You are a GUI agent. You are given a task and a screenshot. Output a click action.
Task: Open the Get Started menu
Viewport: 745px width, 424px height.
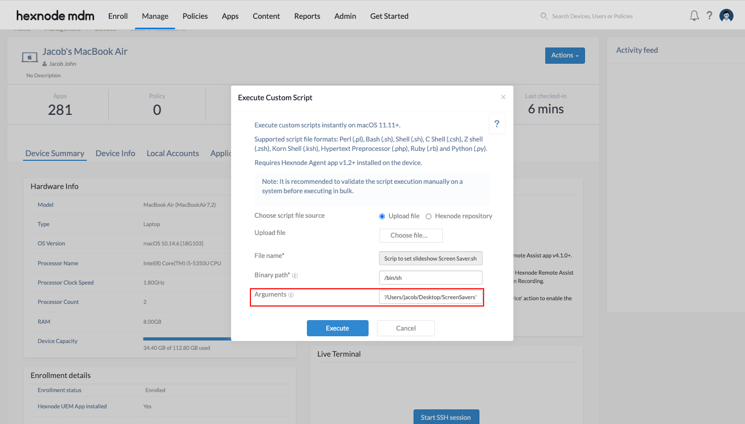[x=389, y=16]
